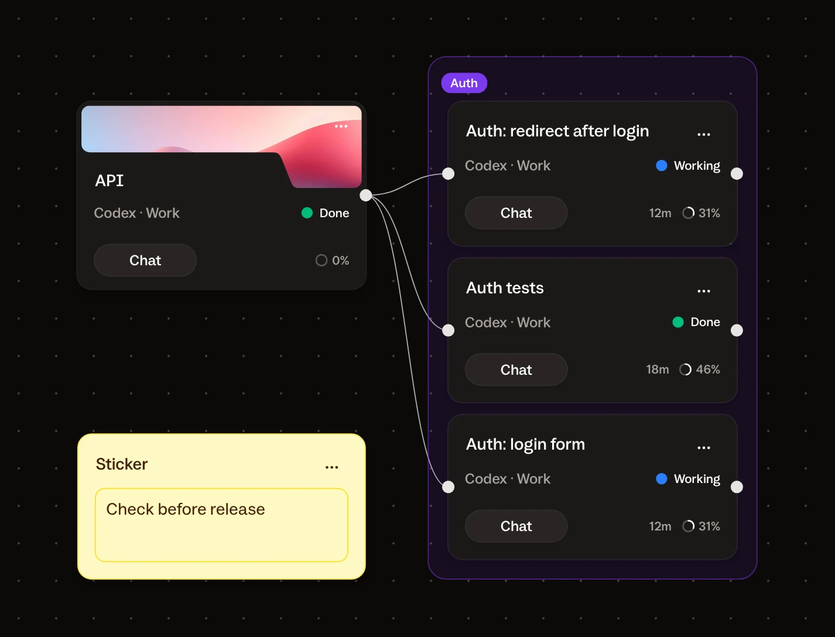The height and width of the screenshot is (637, 835).
Task: Click 'Codex · Work' on Auth tests card
Action: pyautogui.click(x=508, y=323)
